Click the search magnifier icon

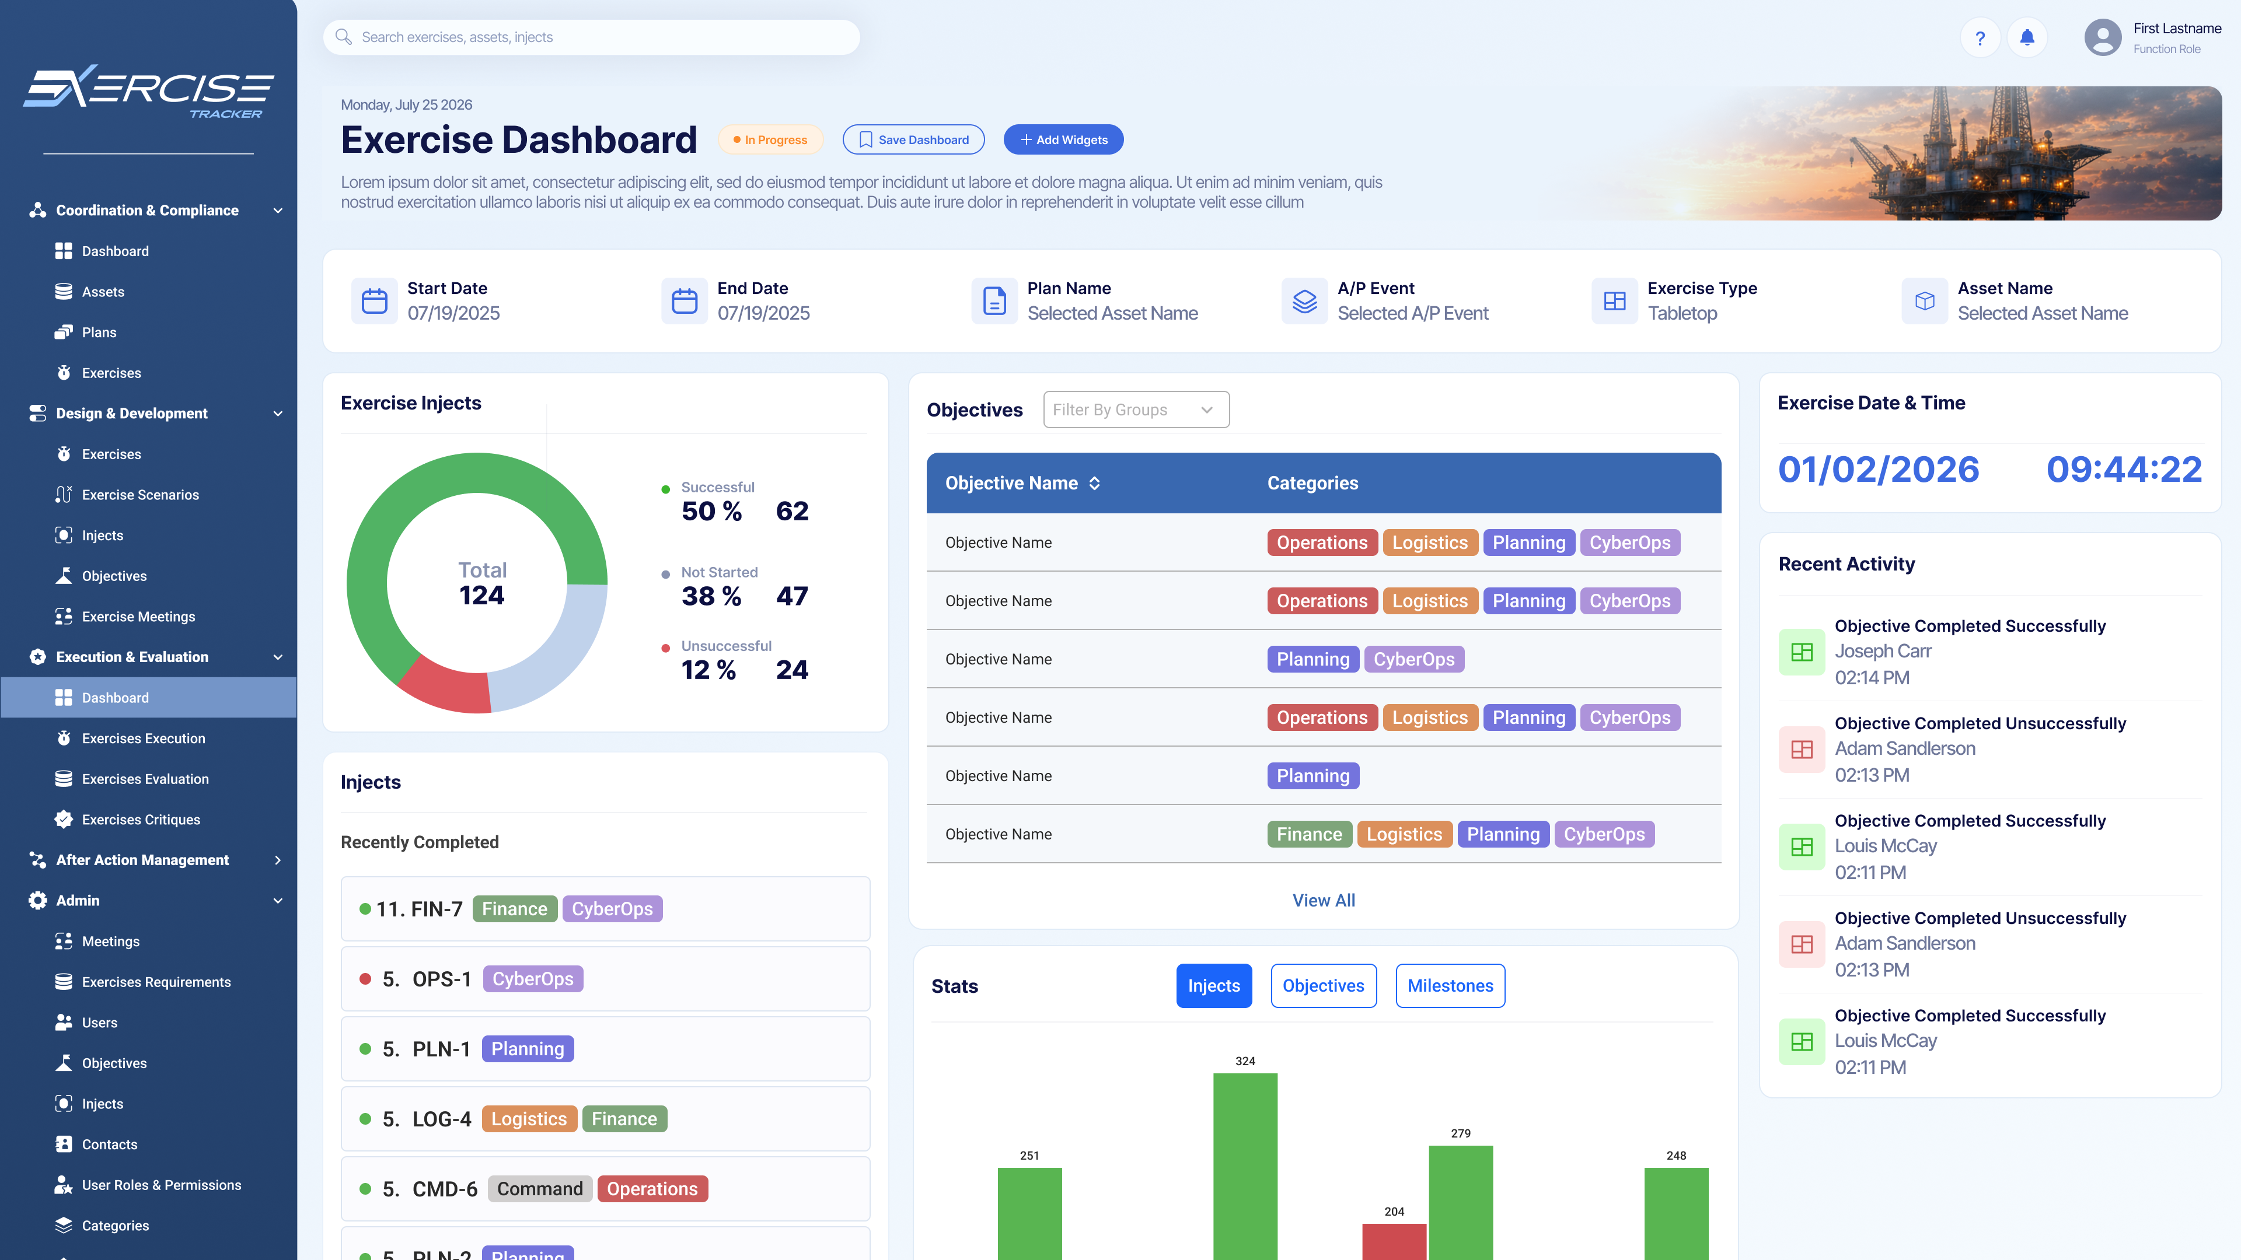344,37
